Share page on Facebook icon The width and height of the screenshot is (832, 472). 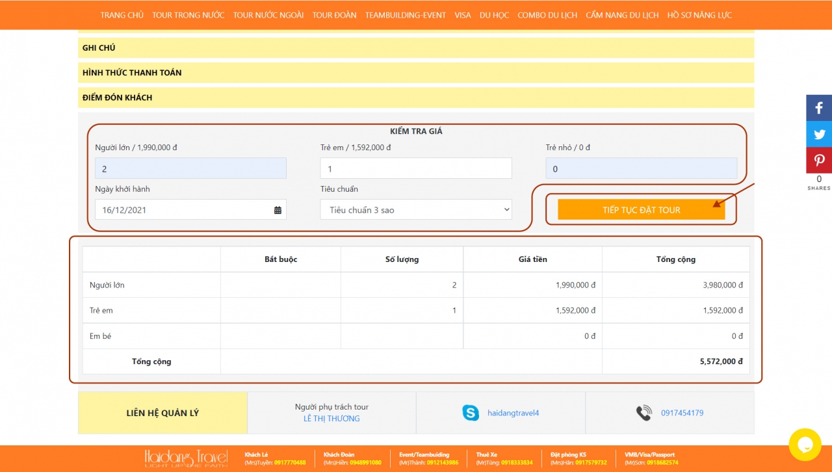819,108
